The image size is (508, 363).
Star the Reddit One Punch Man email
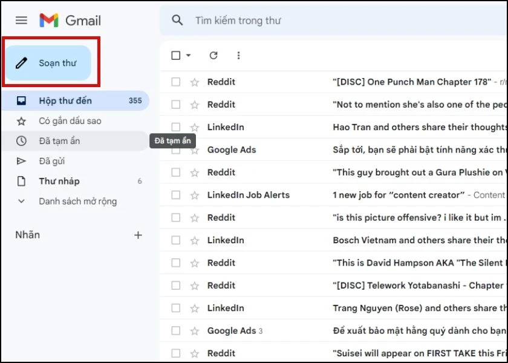pos(194,82)
